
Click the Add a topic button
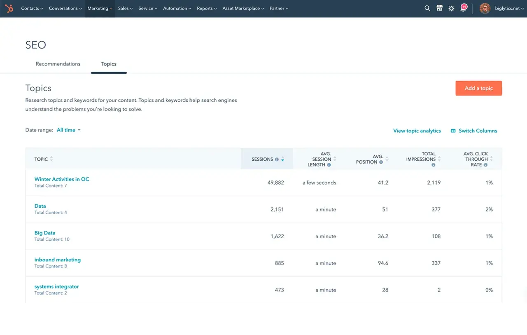(478, 88)
